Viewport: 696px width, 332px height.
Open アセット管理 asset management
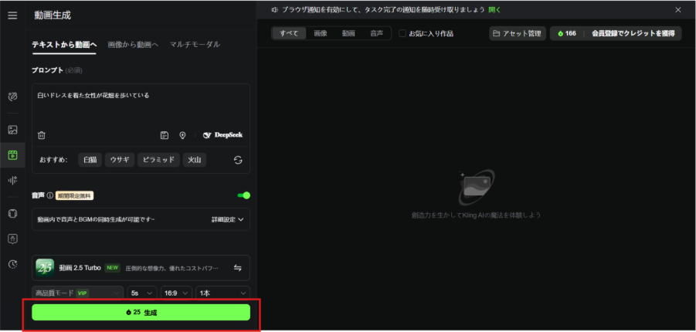click(518, 33)
